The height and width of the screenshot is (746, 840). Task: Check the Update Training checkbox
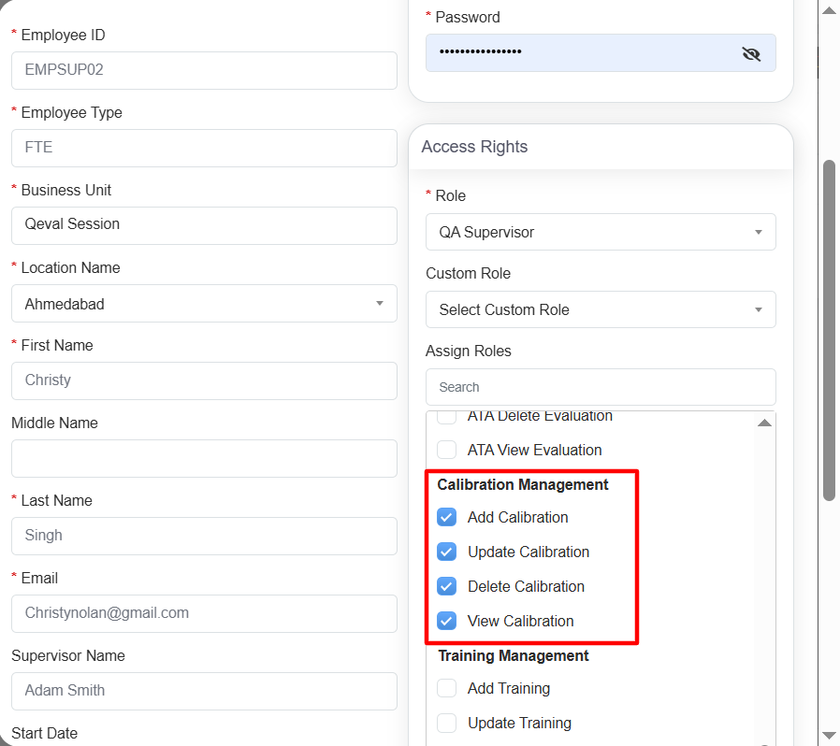click(x=447, y=724)
